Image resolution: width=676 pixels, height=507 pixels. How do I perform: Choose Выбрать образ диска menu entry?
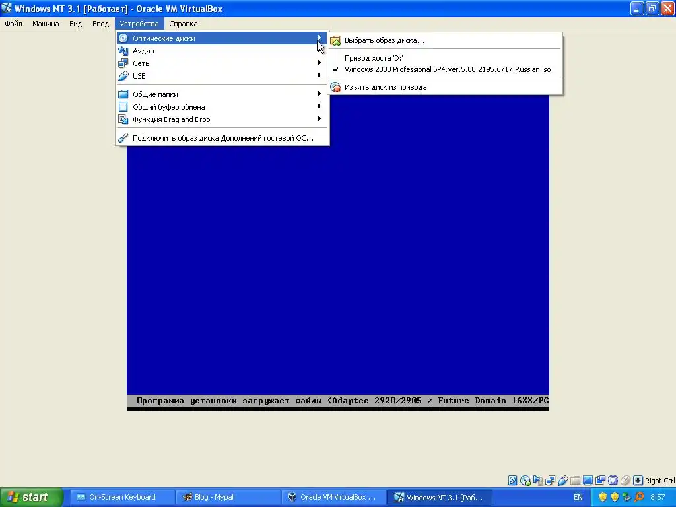coord(446,40)
